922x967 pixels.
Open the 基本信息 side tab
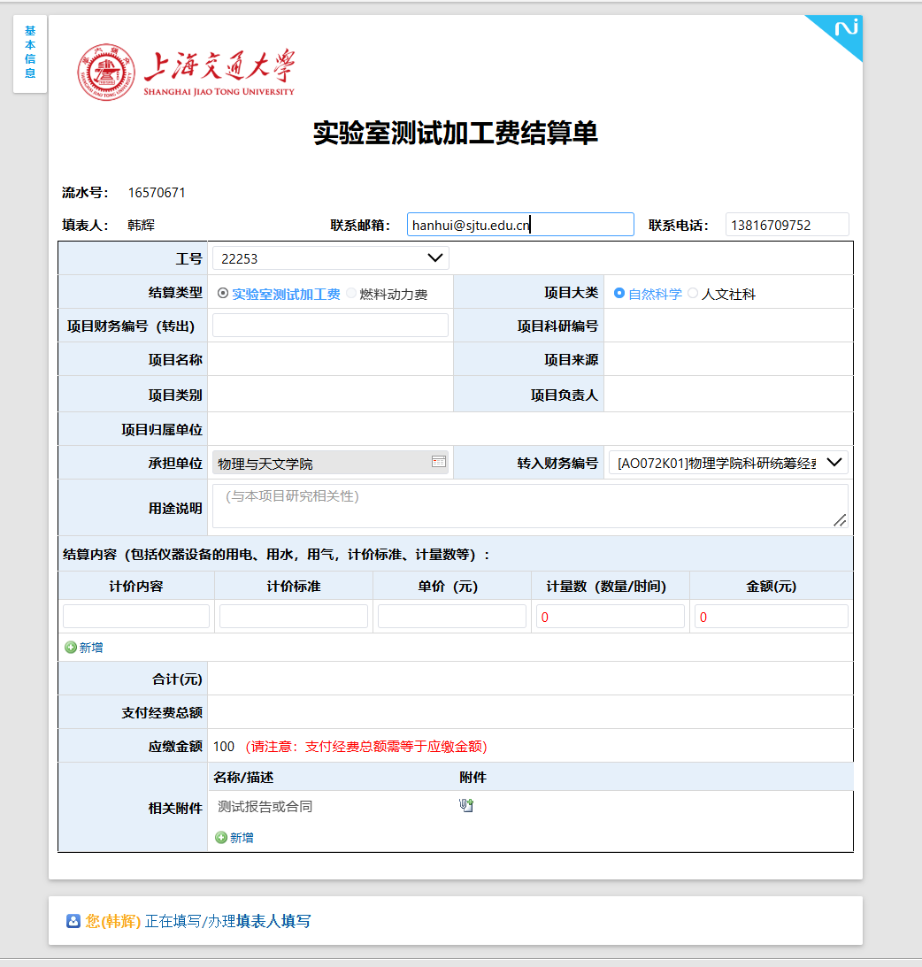tap(30, 53)
